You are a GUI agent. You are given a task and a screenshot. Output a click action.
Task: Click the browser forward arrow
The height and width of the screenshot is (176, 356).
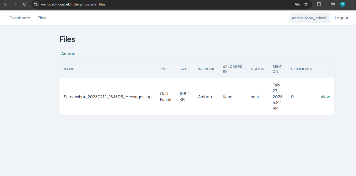[x=15, y=4]
